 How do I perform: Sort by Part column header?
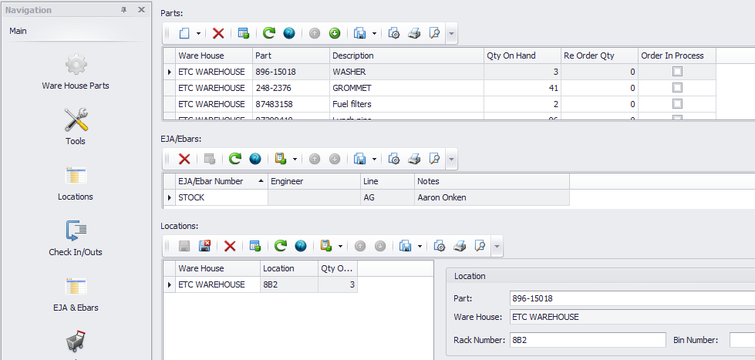pyautogui.click(x=291, y=56)
